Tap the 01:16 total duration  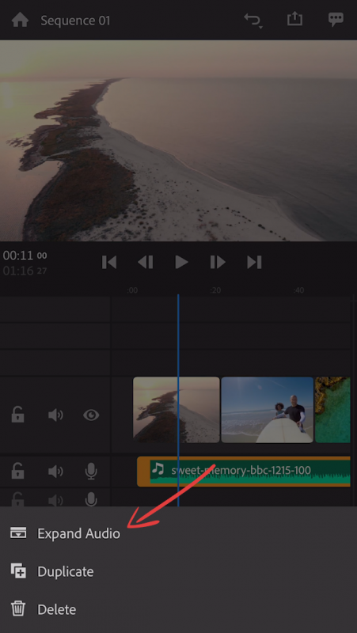[x=25, y=271]
